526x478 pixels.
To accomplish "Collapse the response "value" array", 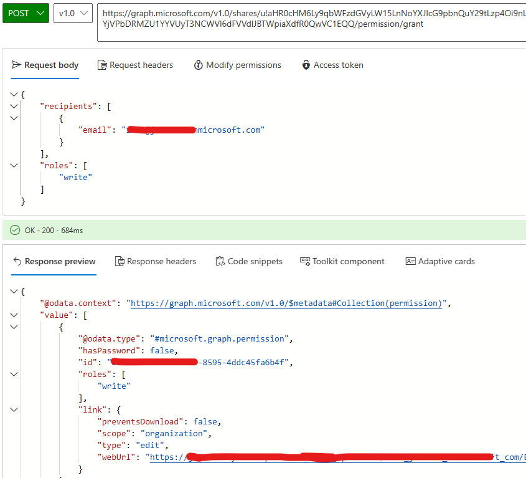I will (x=14, y=315).
